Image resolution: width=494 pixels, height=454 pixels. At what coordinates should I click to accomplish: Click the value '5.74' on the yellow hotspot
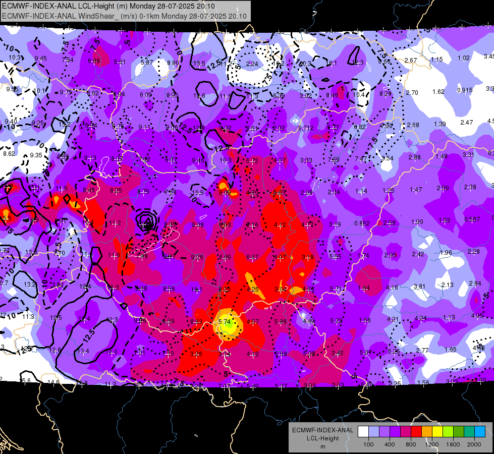pos(225,322)
